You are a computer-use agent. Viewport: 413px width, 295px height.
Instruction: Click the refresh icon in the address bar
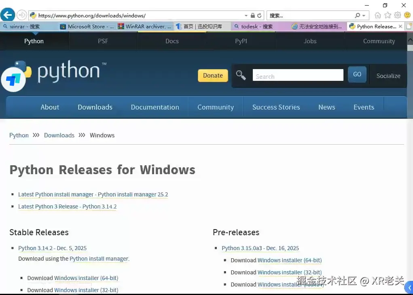[259, 15]
